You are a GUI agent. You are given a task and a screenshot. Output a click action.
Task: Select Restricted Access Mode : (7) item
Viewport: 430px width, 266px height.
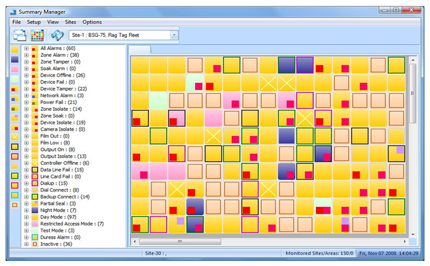[x=72, y=224]
